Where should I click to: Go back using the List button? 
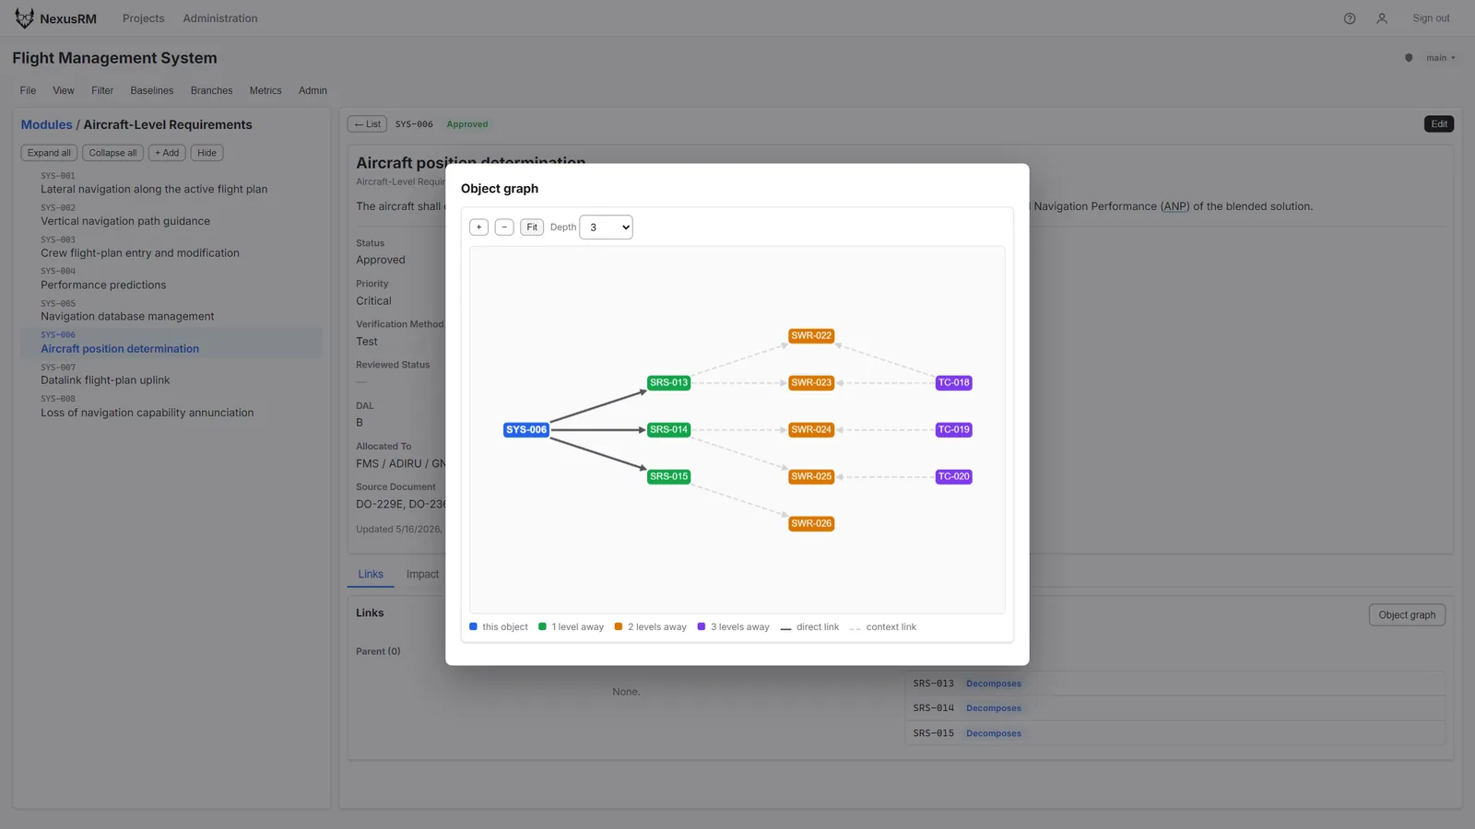tap(367, 124)
